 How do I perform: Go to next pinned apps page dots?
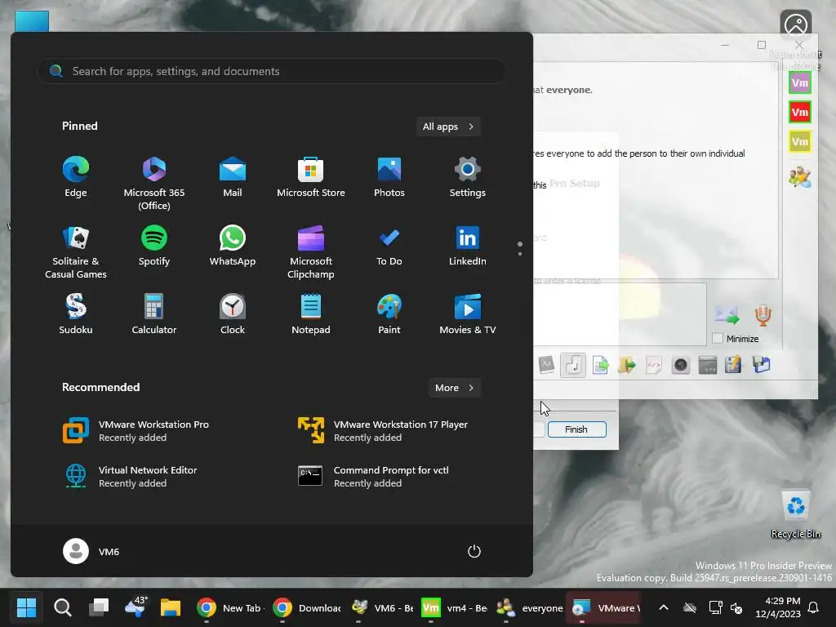pos(520,248)
